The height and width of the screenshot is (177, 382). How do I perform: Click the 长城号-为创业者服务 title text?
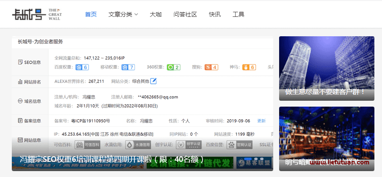click(x=40, y=42)
